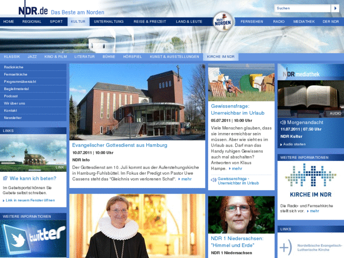Go to RADIO

(x=279, y=21)
